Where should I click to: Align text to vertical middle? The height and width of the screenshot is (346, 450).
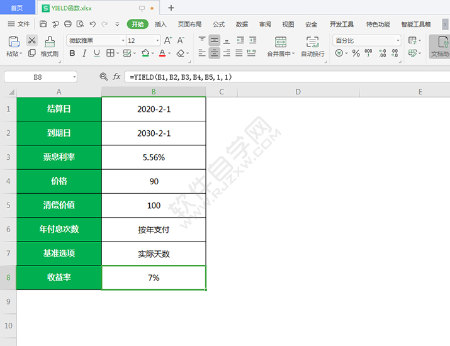[215, 40]
